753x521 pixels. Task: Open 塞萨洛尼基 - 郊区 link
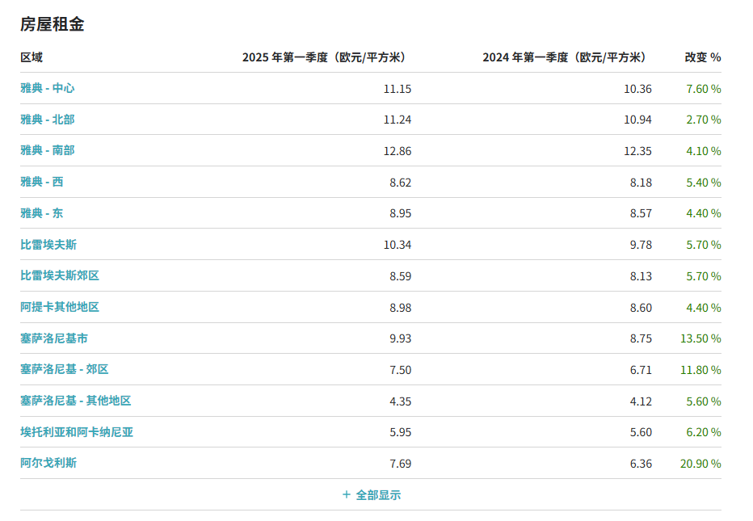click(x=65, y=369)
